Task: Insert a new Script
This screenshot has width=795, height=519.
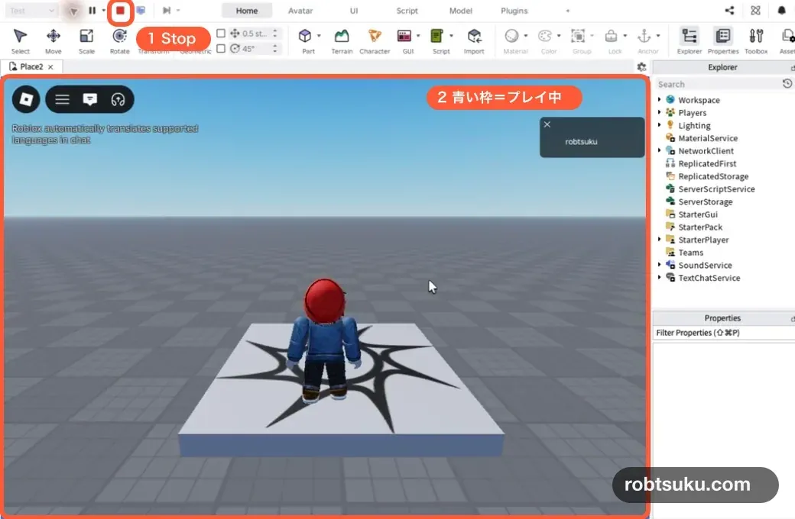Action: (438, 41)
